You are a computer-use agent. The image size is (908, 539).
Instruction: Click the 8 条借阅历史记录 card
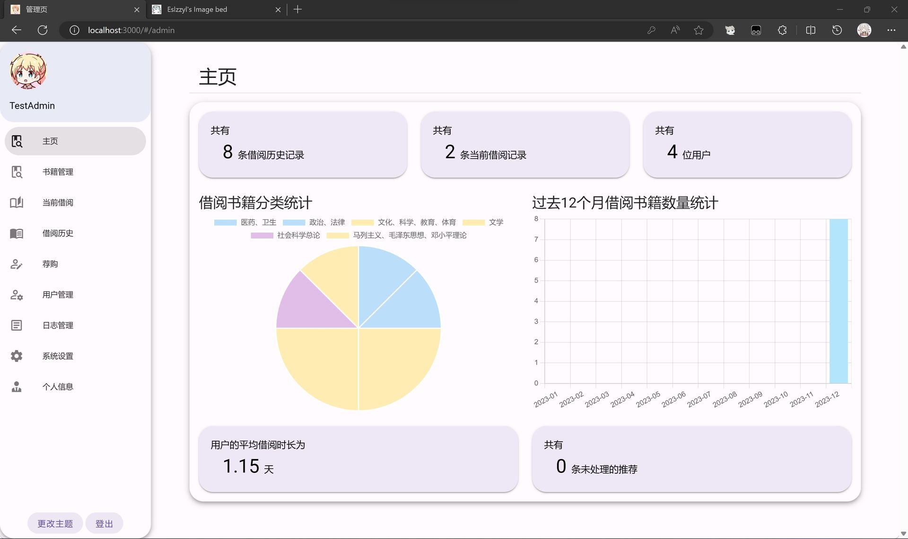(x=303, y=145)
